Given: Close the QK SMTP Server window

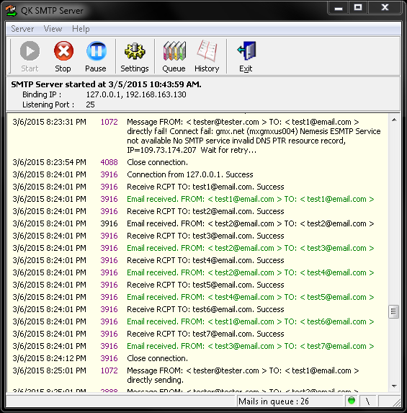Looking at the screenshot, I should coord(385,8).
